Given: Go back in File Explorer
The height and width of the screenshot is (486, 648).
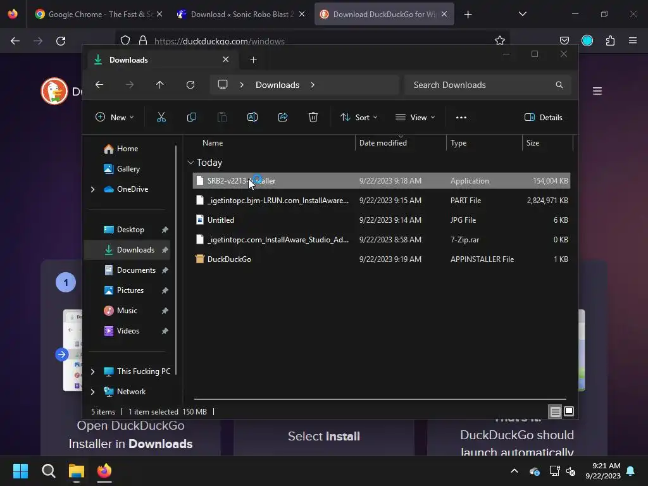Looking at the screenshot, I should pos(99,85).
